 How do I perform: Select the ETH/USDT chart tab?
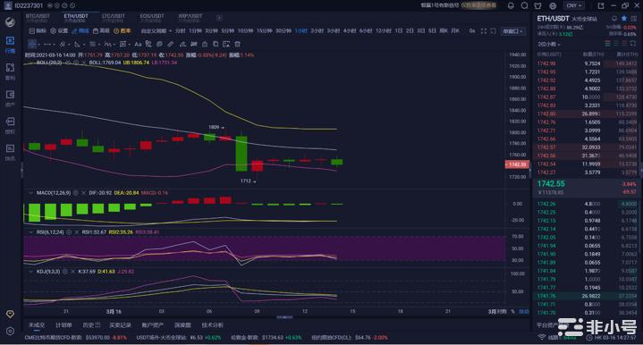click(76, 18)
